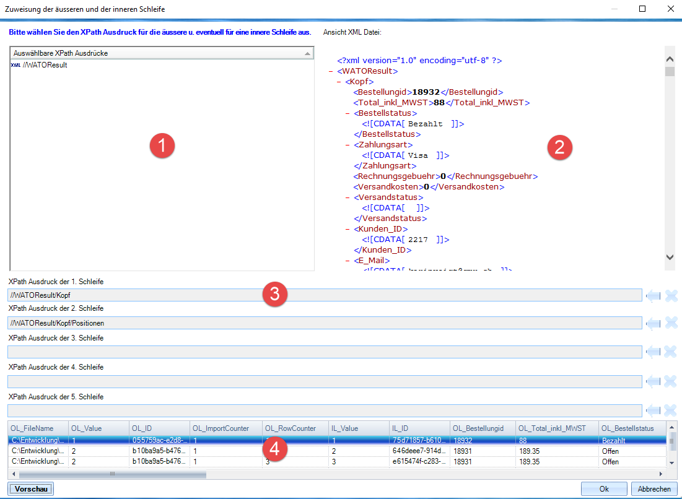Click the assign arrow for 2. Schleife
Image resolution: width=682 pixels, height=499 pixels.
pos(653,323)
